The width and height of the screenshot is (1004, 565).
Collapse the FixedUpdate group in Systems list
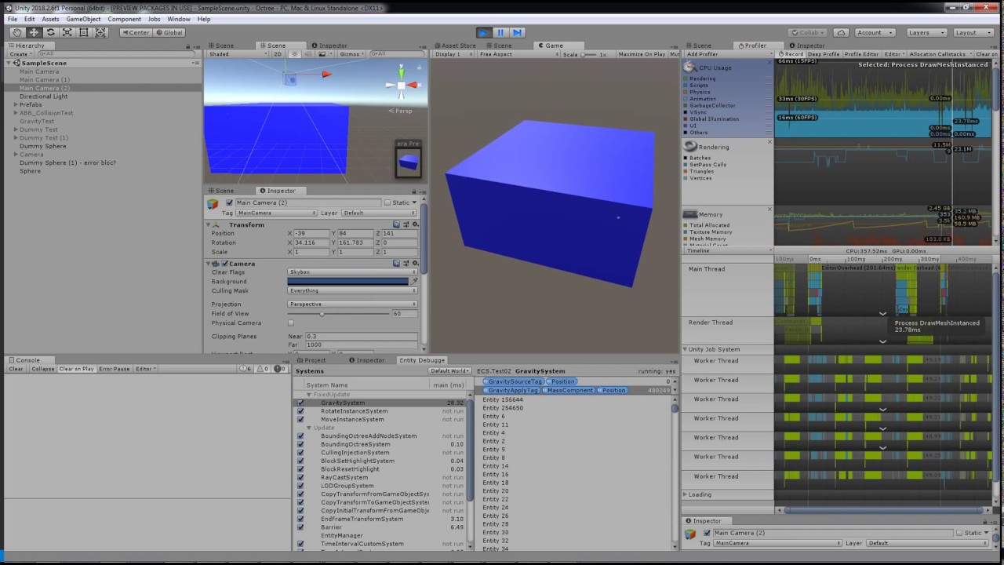(x=308, y=394)
